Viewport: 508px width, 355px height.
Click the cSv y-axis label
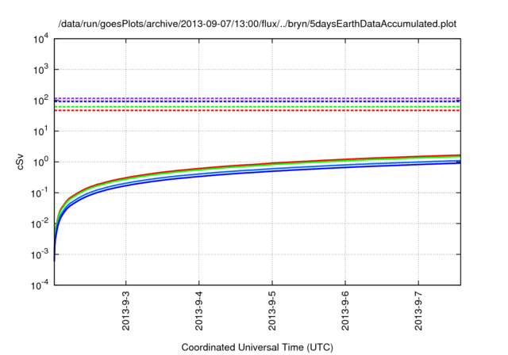tap(20, 162)
